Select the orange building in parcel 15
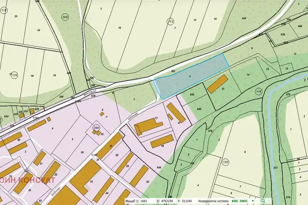This screenshot has height=205, width=308. [x=218, y=84]
